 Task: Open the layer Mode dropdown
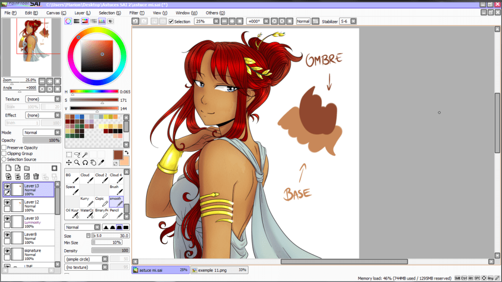[42, 132]
